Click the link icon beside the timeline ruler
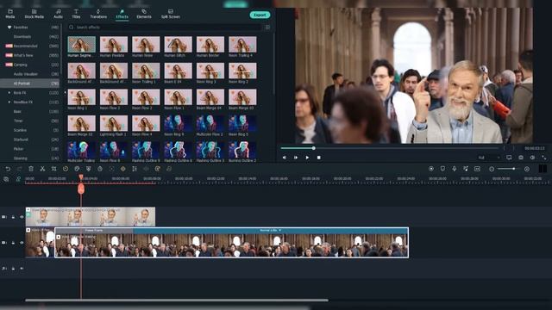 [18, 179]
